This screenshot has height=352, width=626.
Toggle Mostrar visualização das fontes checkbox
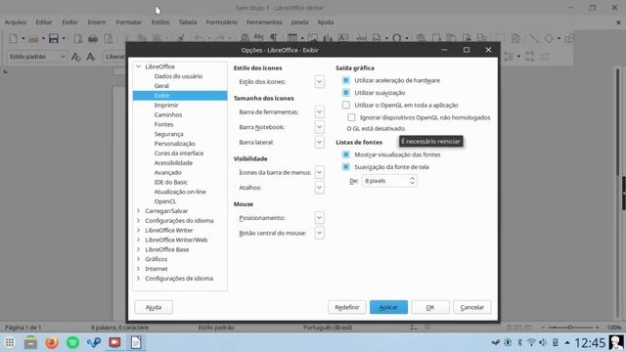[x=346, y=154]
